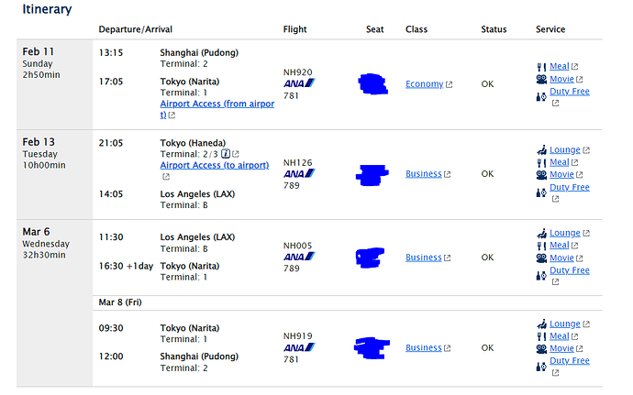The height and width of the screenshot is (395, 633).
Task: Open Lounge link for flight NH126
Action: click(x=564, y=149)
